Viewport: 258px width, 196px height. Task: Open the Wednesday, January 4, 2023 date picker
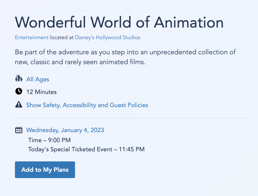click(x=65, y=130)
